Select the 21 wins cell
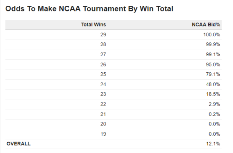 coord(103,114)
